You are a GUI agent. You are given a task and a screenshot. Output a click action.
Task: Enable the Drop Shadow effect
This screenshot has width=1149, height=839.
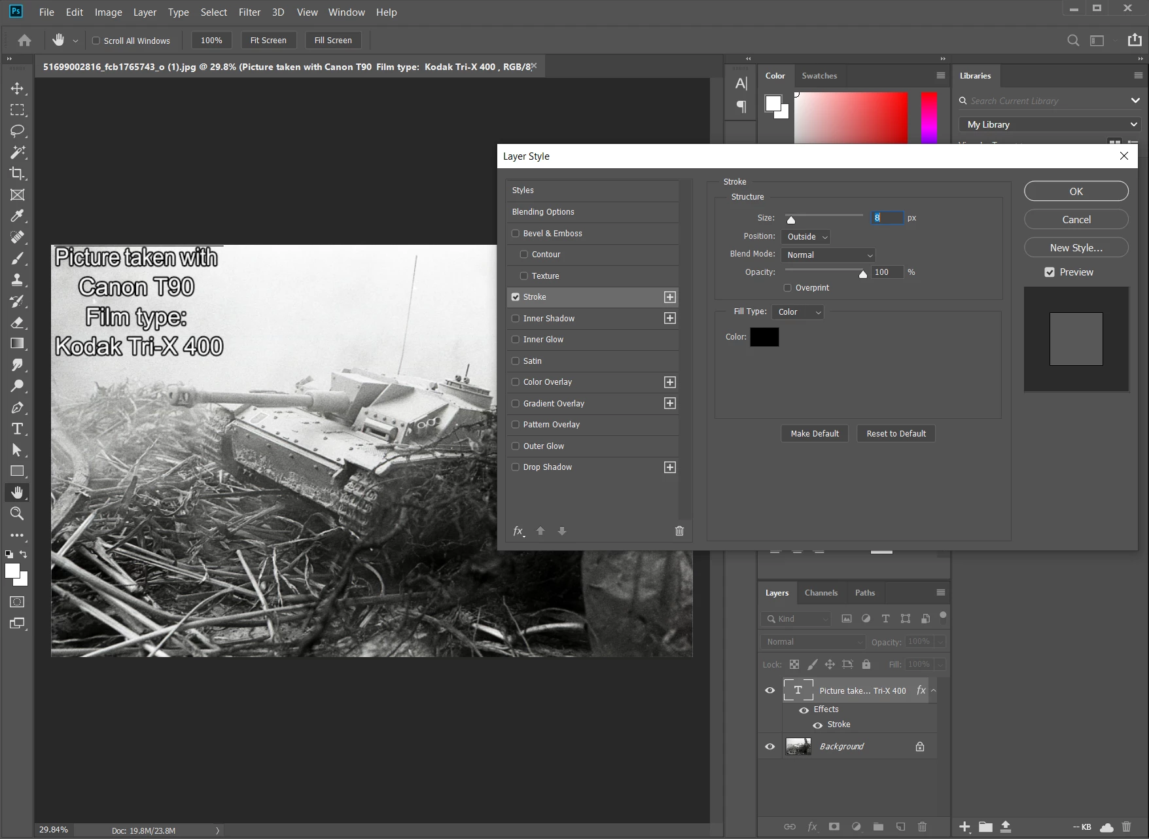[516, 467]
